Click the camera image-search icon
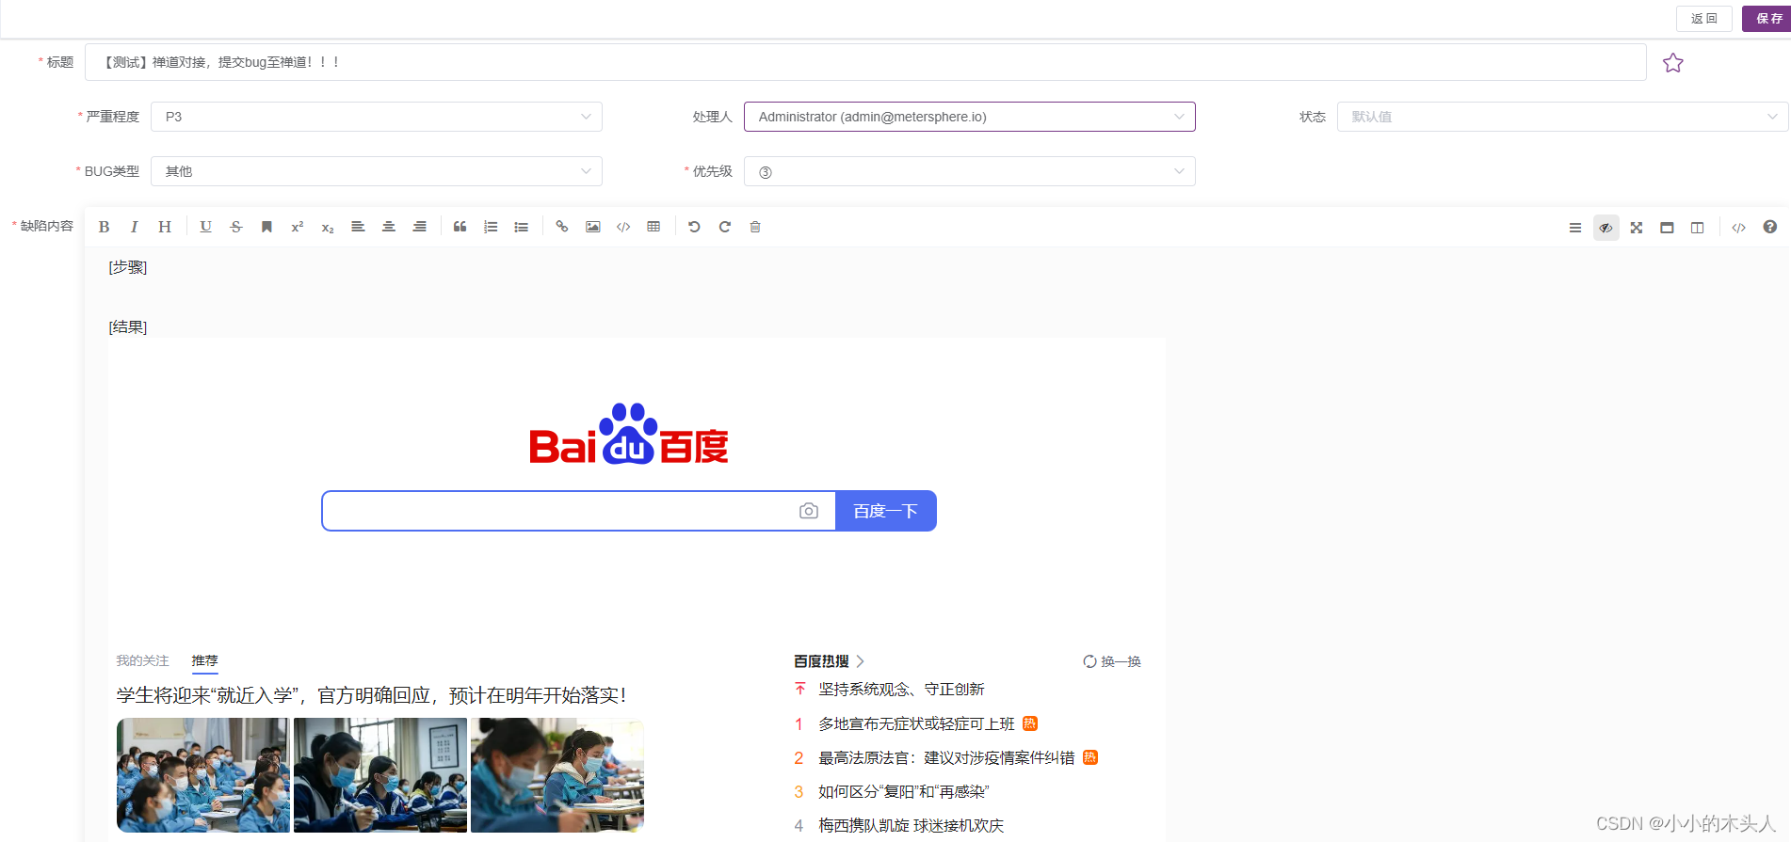 [809, 511]
